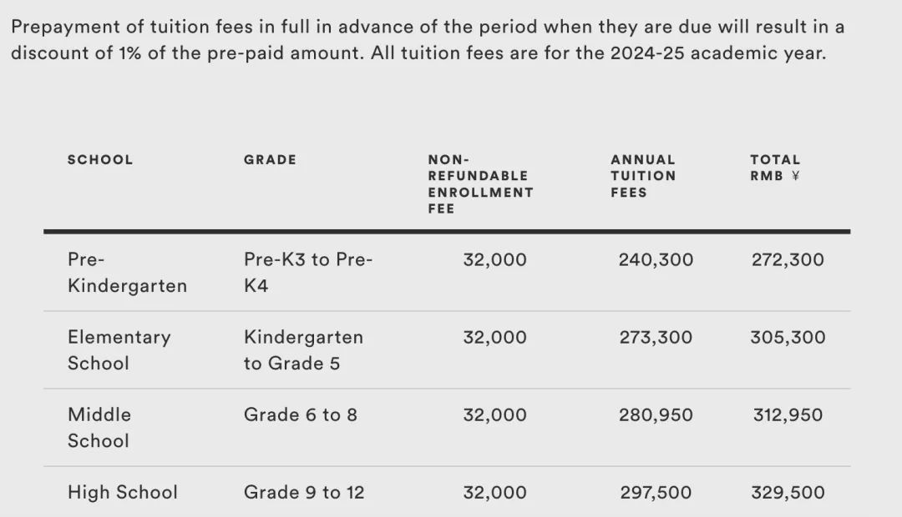The height and width of the screenshot is (517, 902).
Task: Click the High School row label
Action: (x=123, y=492)
